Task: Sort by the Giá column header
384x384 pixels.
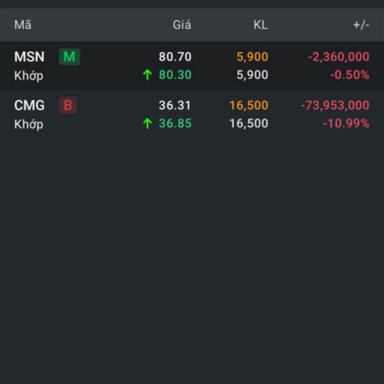Action: 182,25
